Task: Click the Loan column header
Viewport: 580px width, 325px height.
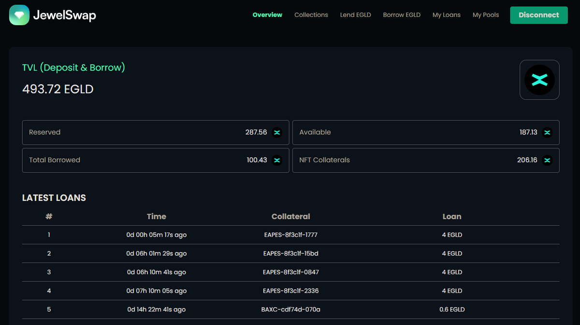Action: (452, 217)
